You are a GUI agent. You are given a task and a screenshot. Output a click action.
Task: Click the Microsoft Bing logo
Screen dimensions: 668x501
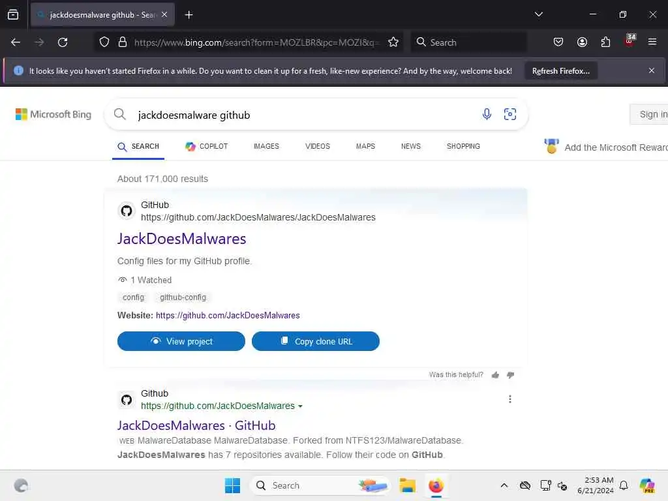[x=53, y=114]
